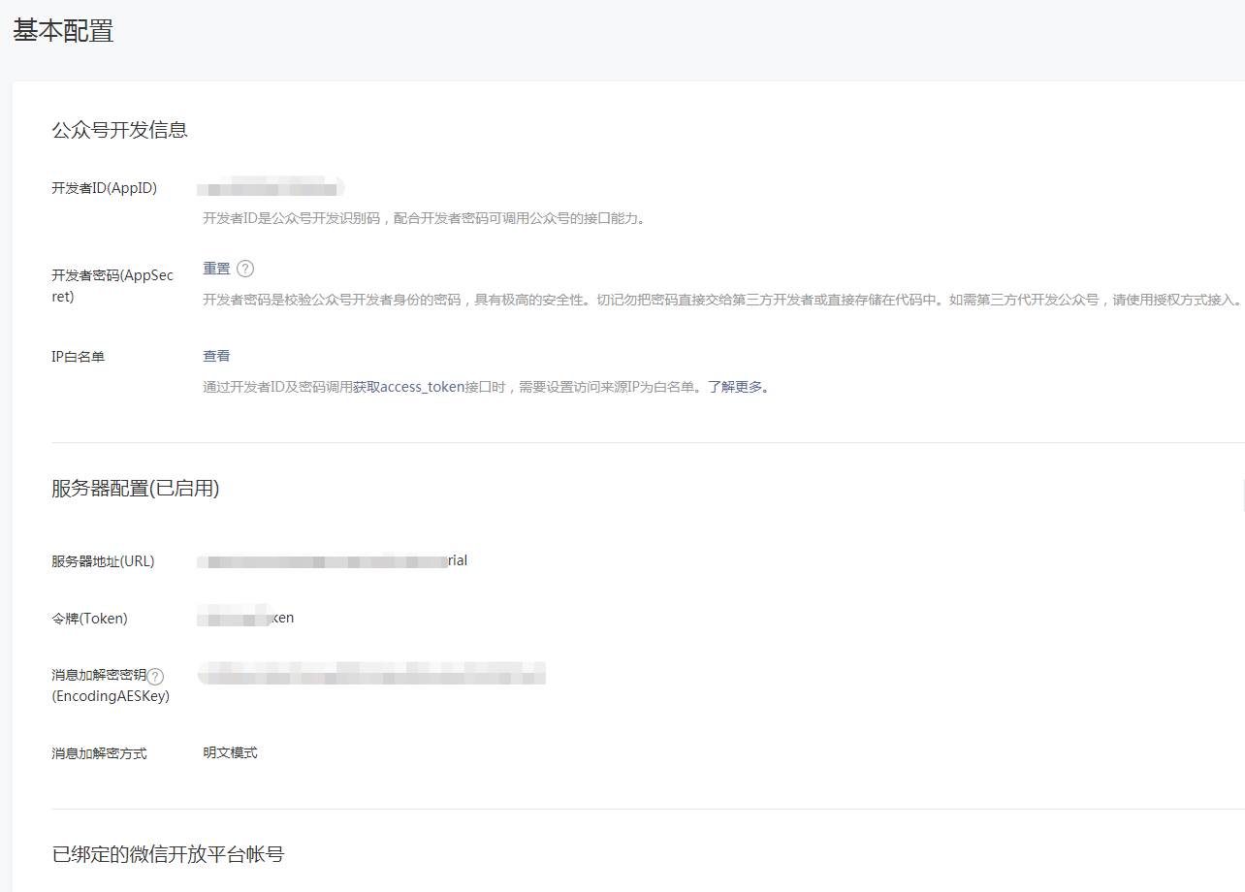Viewport: 1245px width, 892px height.
Task: Click the token value ending in ken
Action: click(245, 617)
